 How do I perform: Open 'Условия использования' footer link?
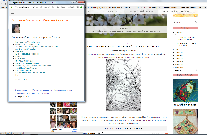(42, 90)
